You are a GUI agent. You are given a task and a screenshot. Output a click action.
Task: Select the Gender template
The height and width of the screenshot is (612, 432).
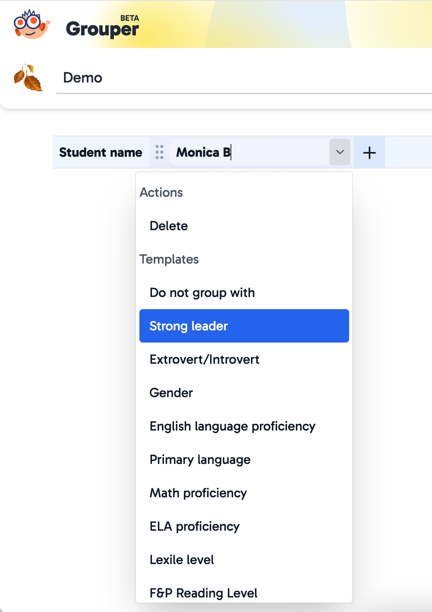tap(171, 392)
